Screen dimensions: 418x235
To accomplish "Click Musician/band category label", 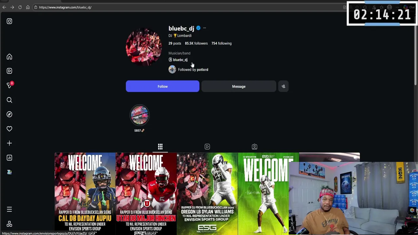I will 179,53.
